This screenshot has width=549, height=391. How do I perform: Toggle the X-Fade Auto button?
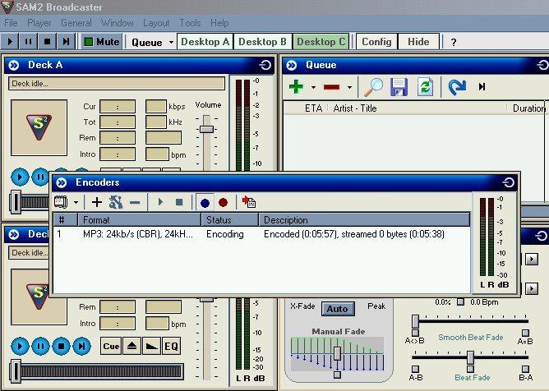click(338, 309)
